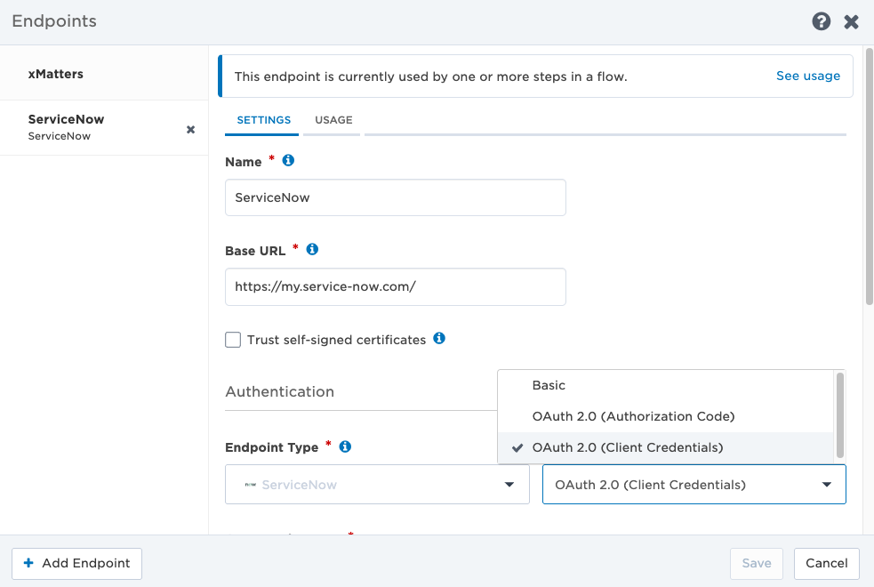Click the Save button
Viewport: 874px width, 587px height.
(757, 563)
